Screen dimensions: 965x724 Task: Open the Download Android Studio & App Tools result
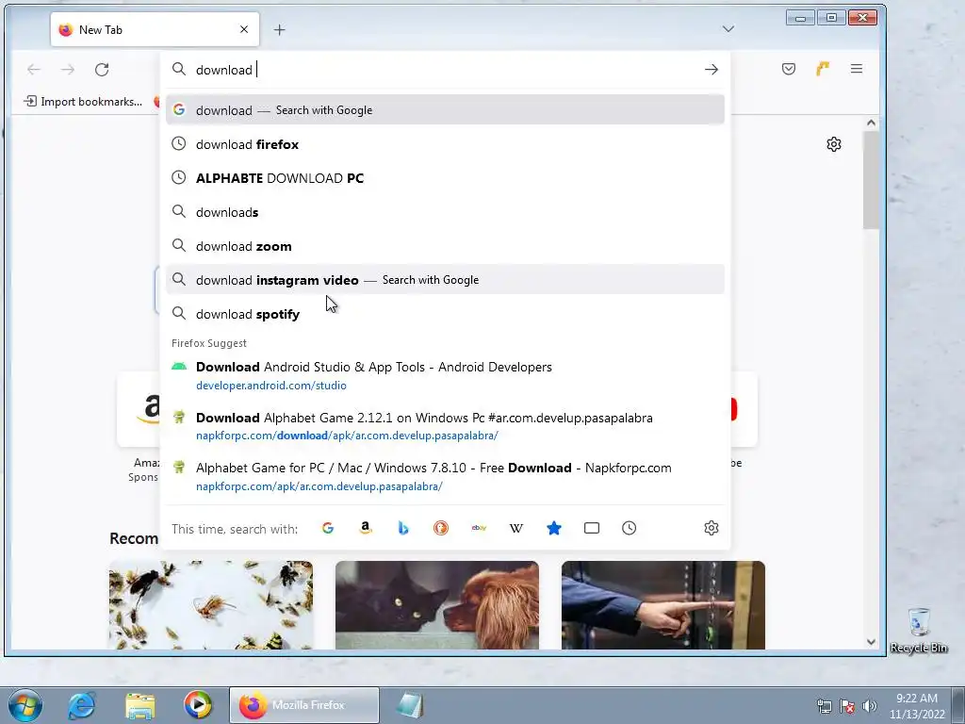click(445, 375)
